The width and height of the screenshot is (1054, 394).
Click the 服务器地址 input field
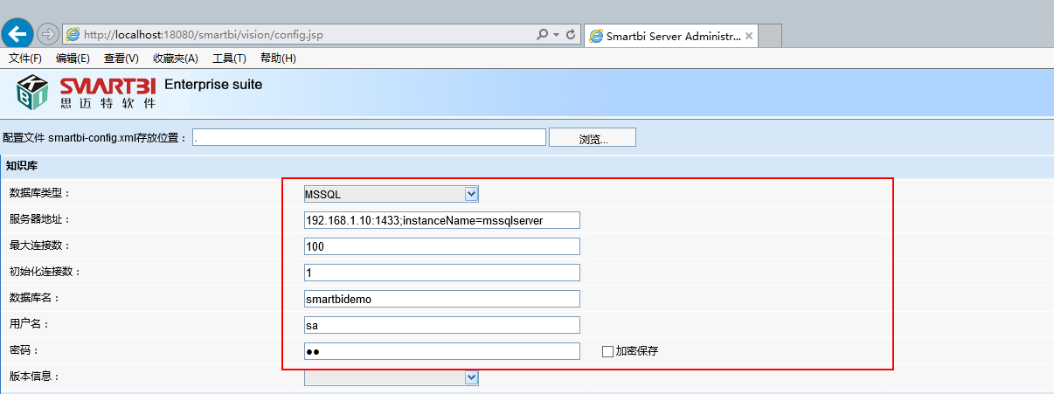pyautogui.click(x=441, y=220)
